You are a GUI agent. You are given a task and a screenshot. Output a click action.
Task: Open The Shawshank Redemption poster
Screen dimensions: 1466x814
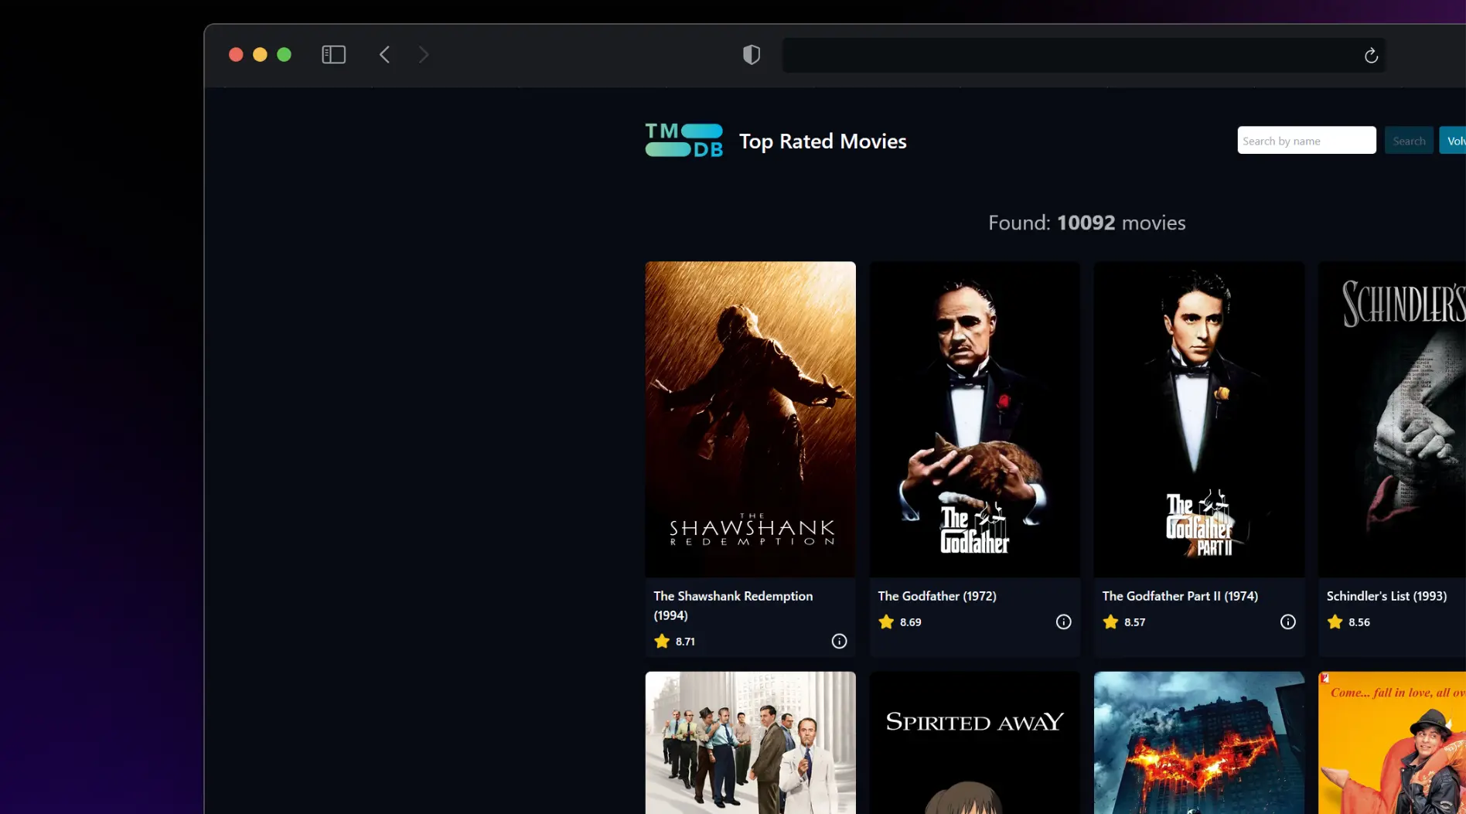click(x=749, y=417)
